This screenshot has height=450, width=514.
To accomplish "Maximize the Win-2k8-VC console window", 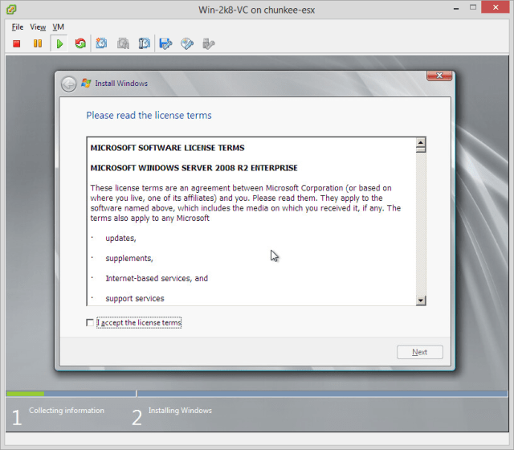I will click(473, 7).
